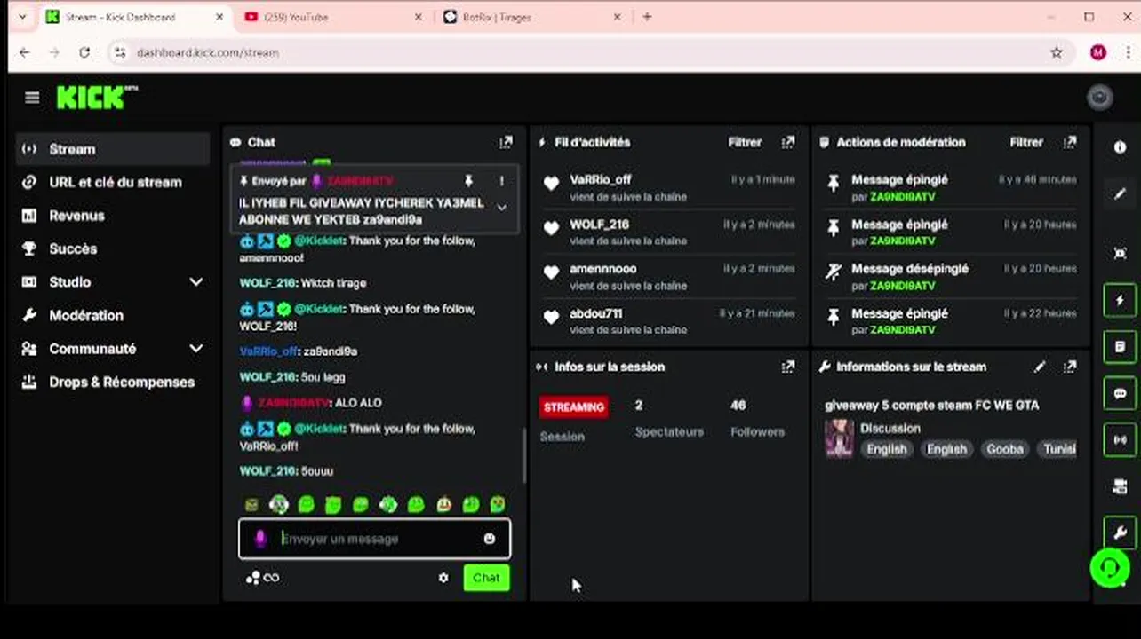The image size is (1141, 639).
Task: Click the focus frame icon in right sidebar
Action: [1120, 253]
